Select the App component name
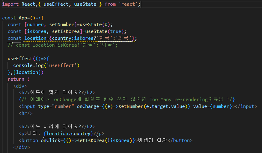The height and width of the screenshot is (153, 262). 23,18
